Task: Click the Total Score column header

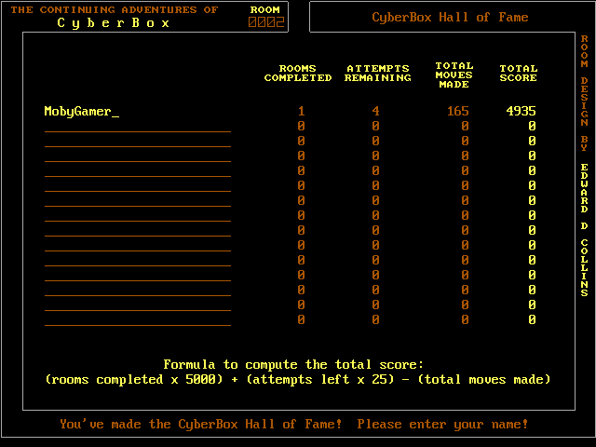Action: coord(519,74)
